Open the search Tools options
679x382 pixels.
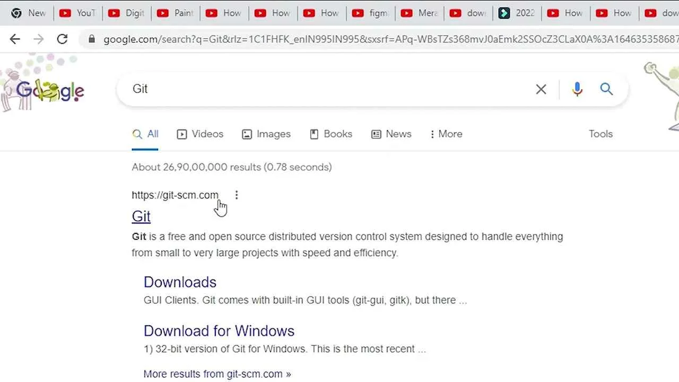coord(600,134)
